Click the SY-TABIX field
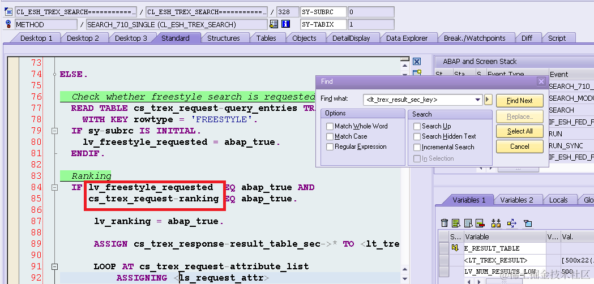 click(323, 24)
